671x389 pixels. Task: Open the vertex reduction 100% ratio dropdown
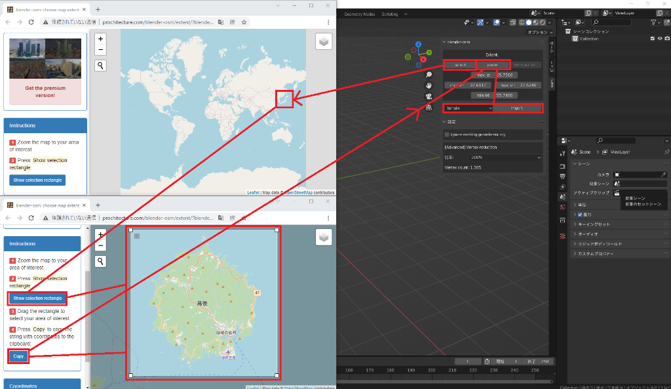pyautogui.click(x=505, y=157)
